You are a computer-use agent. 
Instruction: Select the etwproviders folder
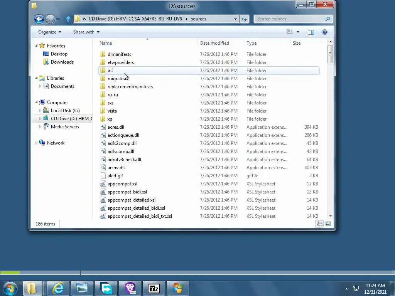pyautogui.click(x=121, y=62)
